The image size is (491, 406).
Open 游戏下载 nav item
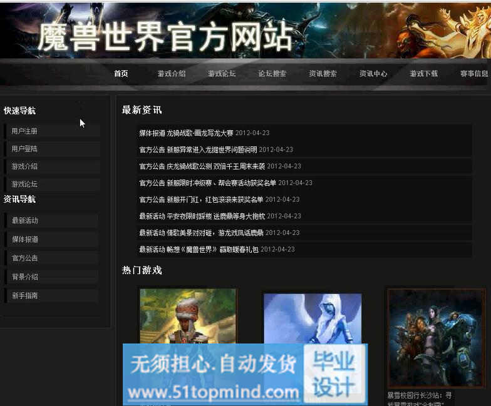[423, 74]
